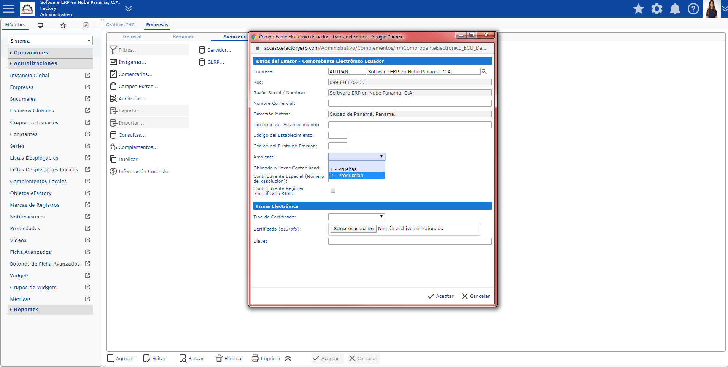Open the hamburger main menu
This screenshot has width=728, height=367.
click(x=8, y=9)
